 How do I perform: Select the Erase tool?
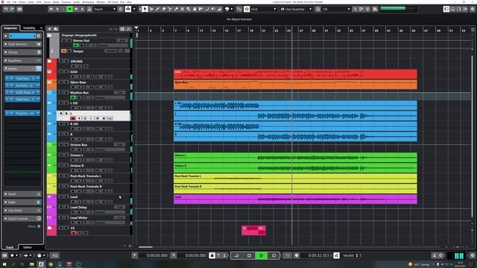(x=164, y=9)
